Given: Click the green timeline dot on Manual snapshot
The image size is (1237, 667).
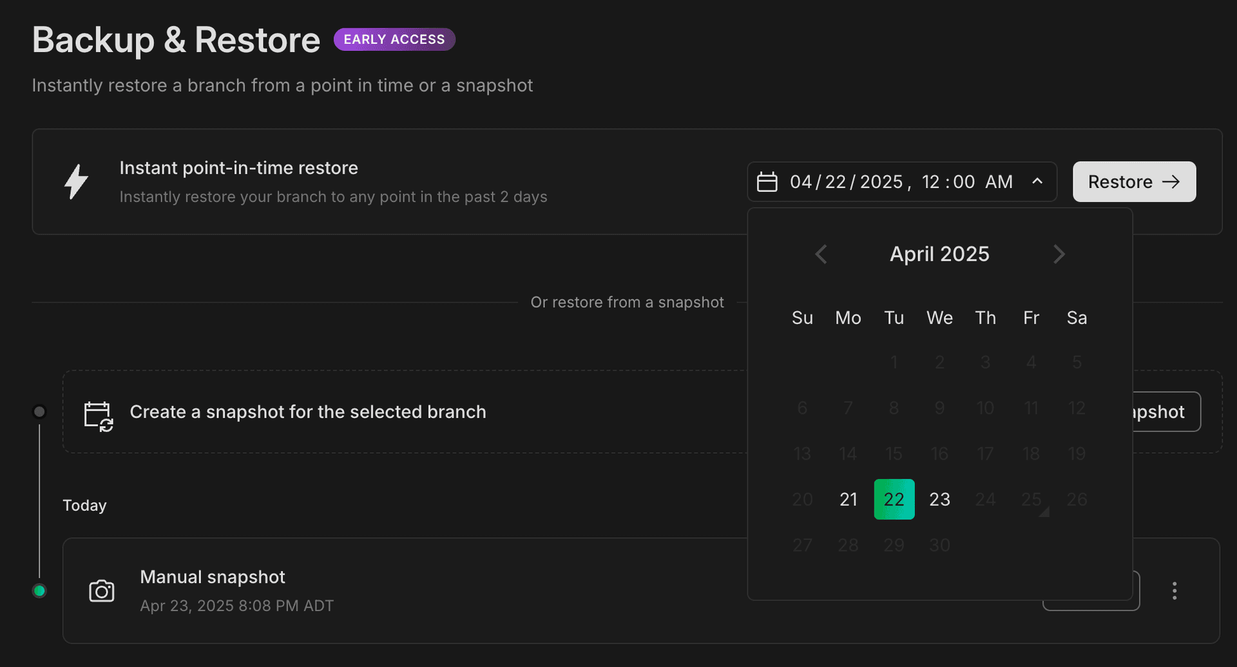Looking at the screenshot, I should (x=39, y=590).
